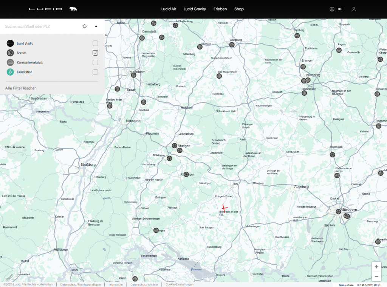Select service marker at Würzburg
The width and height of the screenshot is (387, 287).
[x=232, y=45]
